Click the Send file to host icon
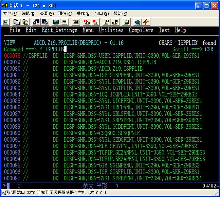The width and height of the screenshot is (220, 197). [x=36, y=22]
